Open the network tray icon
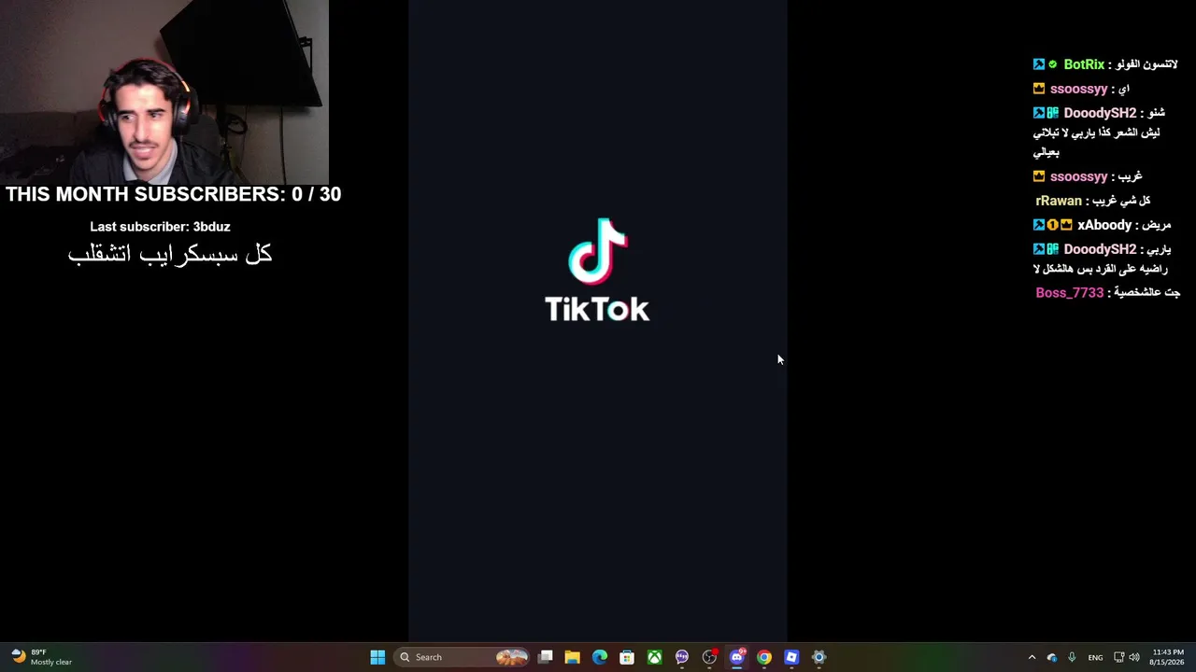This screenshot has width=1196, height=672. click(x=1118, y=657)
